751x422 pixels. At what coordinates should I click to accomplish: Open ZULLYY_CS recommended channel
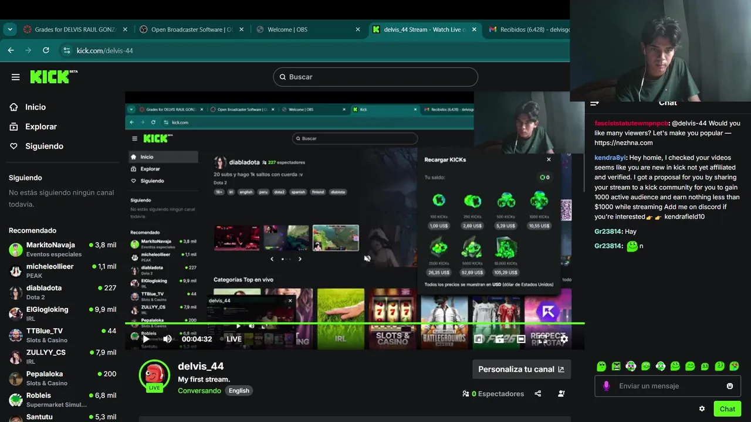click(62, 356)
